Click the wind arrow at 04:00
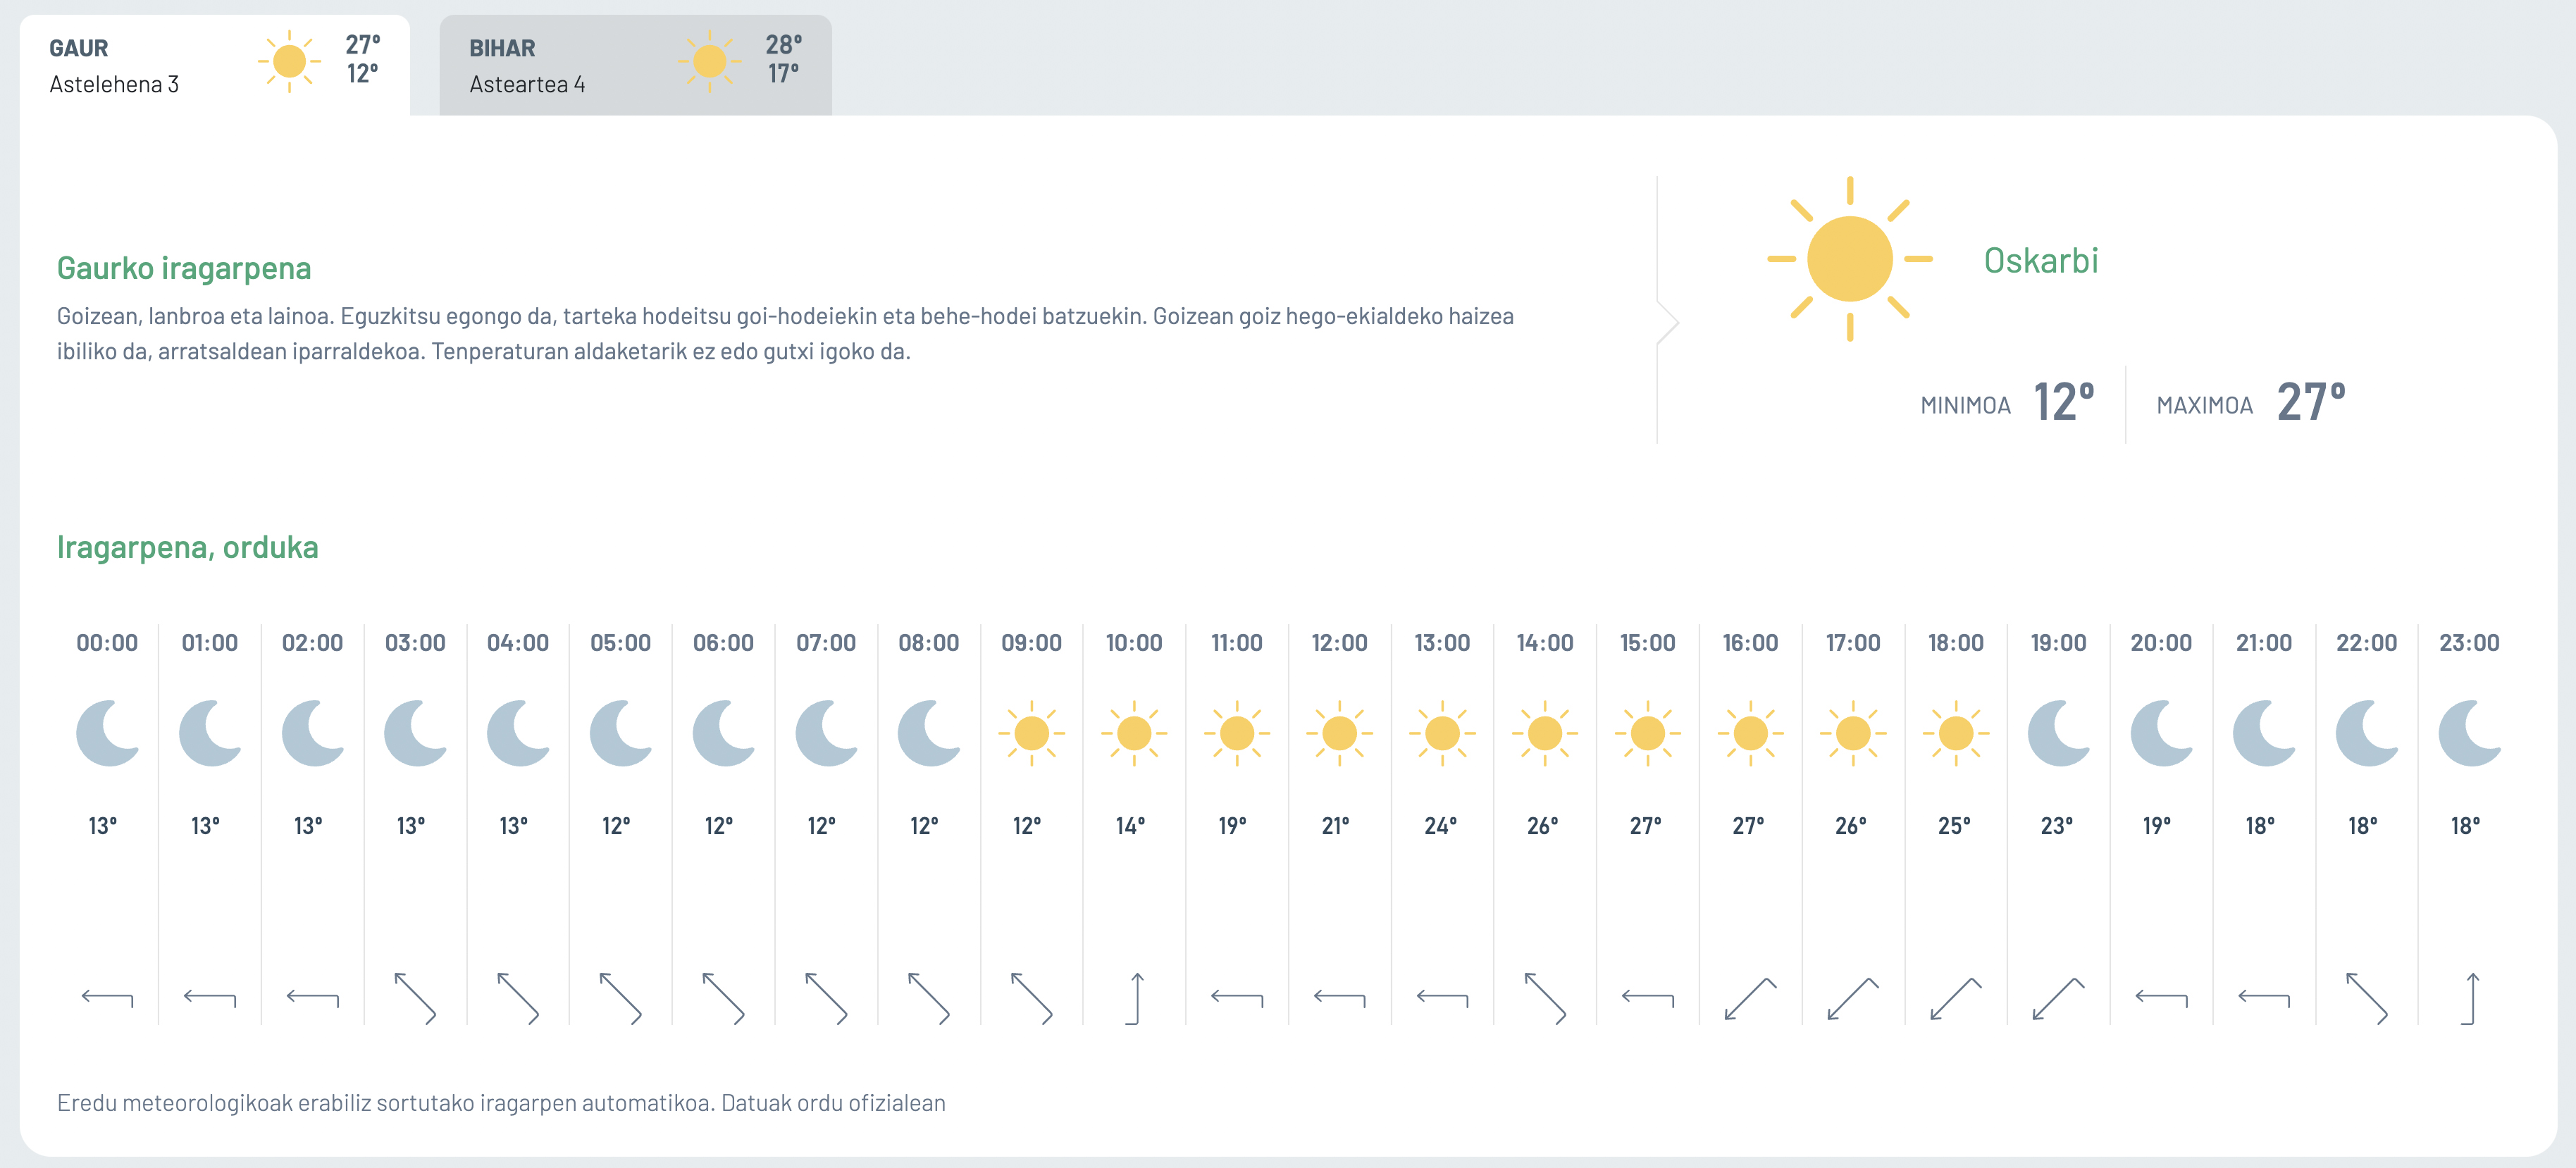The width and height of the screenshot is (2576, 1168). (x=518, y=998)
